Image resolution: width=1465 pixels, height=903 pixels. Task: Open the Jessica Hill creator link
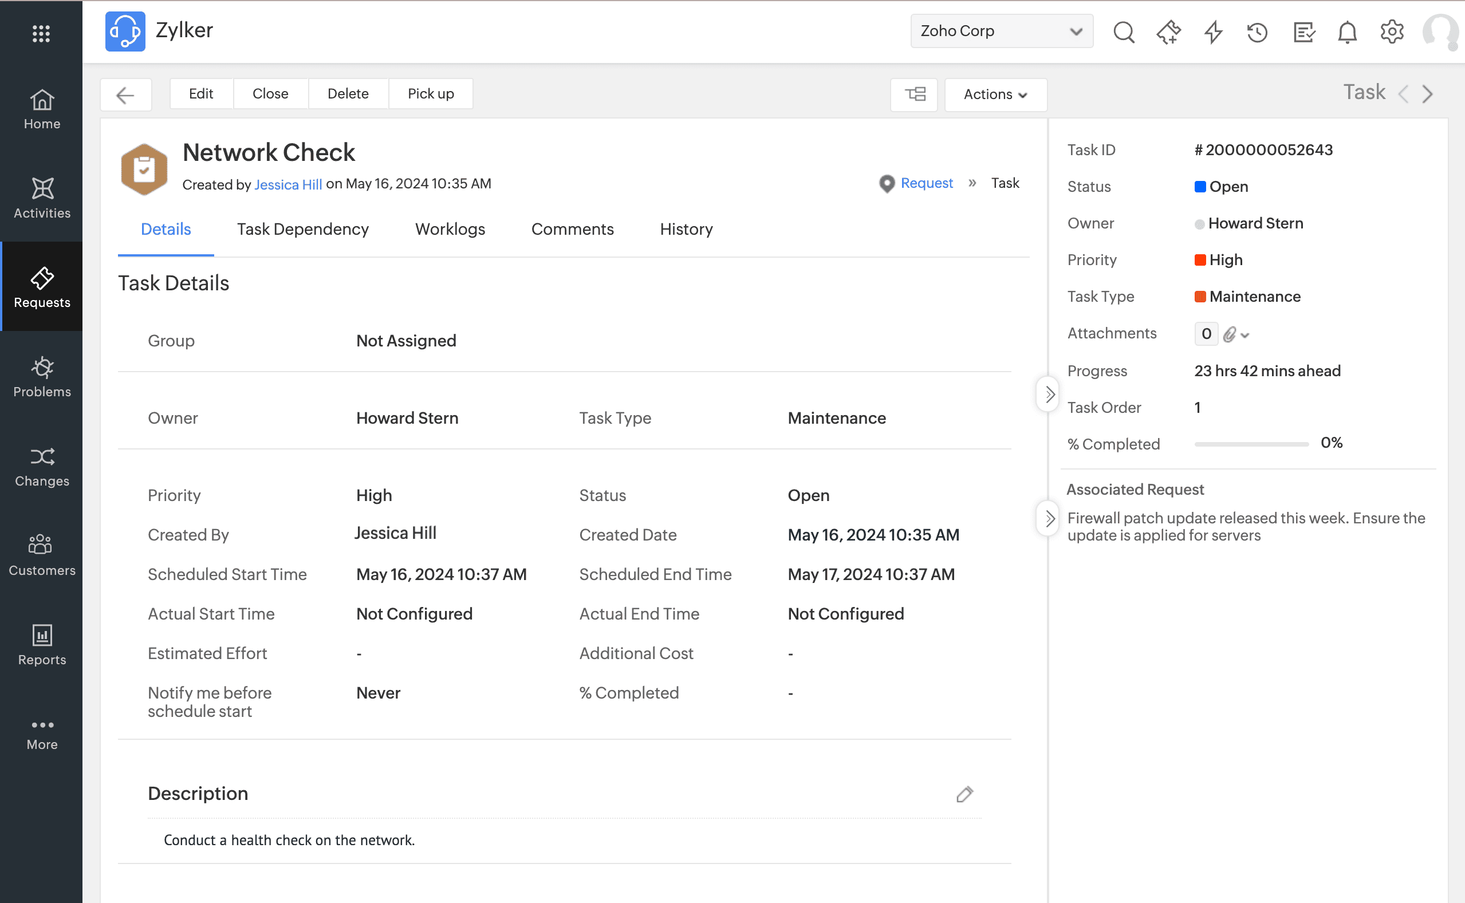pyautogui.click(x=288, y=184)
